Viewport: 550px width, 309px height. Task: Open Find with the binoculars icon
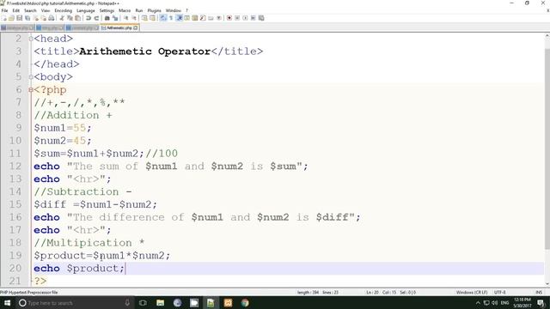(x=107, y=18)
